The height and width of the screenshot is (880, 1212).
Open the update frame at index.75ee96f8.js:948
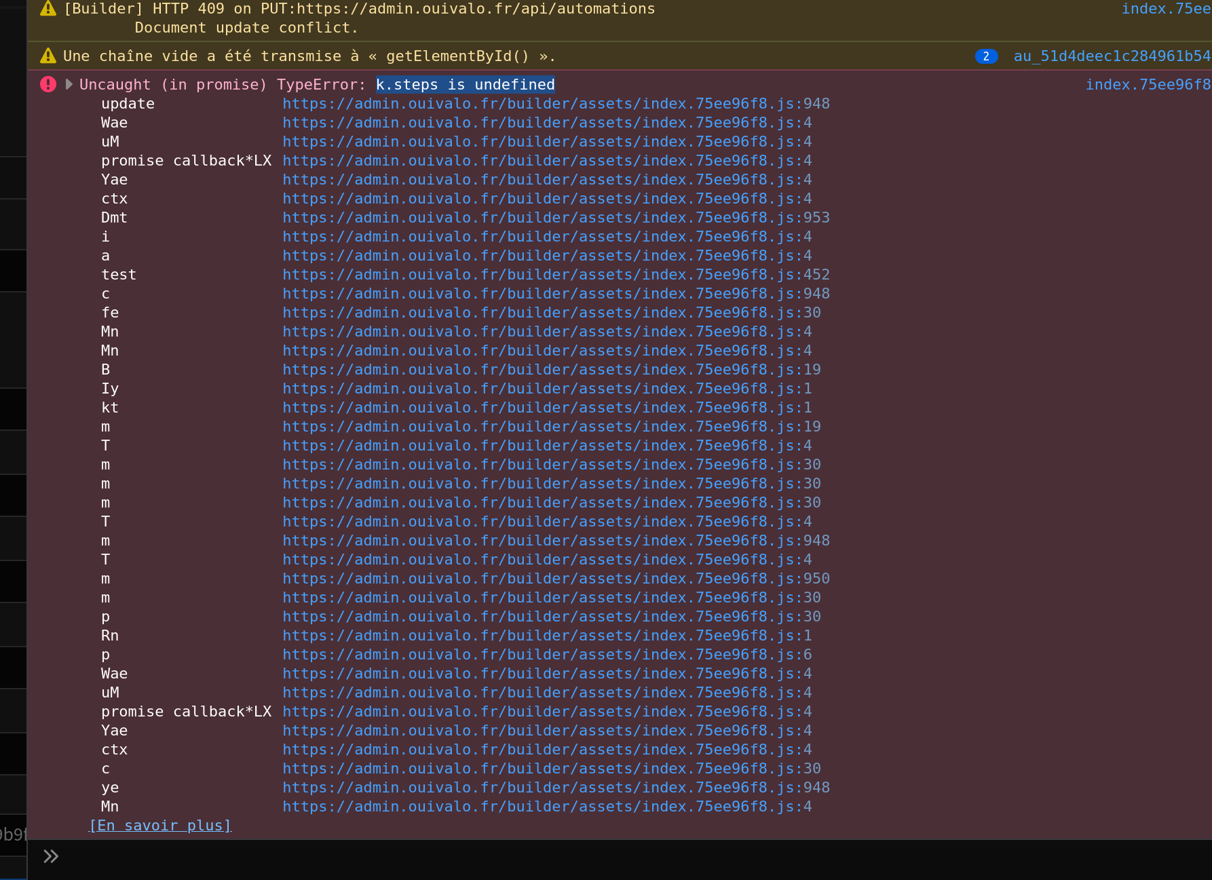point(556,103)
